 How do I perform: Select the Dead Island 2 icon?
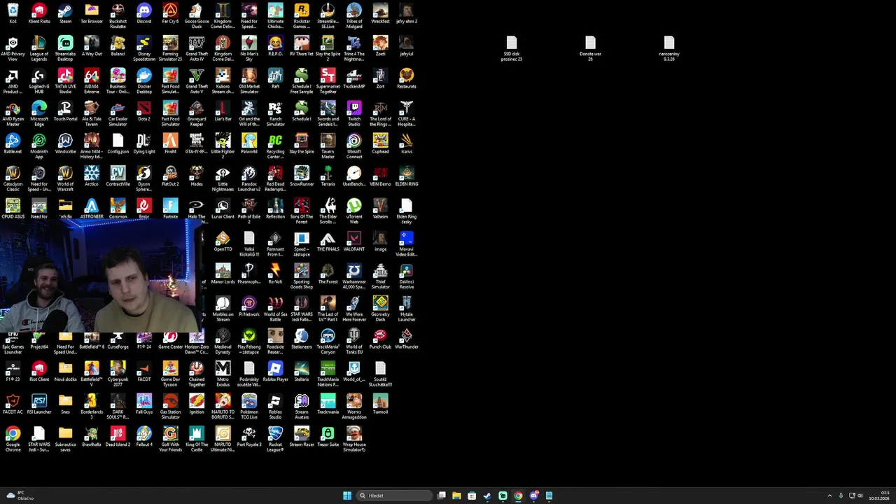(x=118, y=436)
